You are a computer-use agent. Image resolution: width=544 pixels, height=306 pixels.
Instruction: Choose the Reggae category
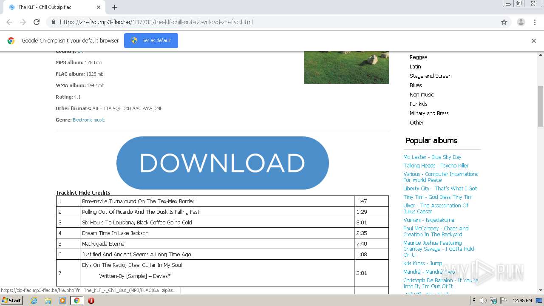click(x=419, y=57)
